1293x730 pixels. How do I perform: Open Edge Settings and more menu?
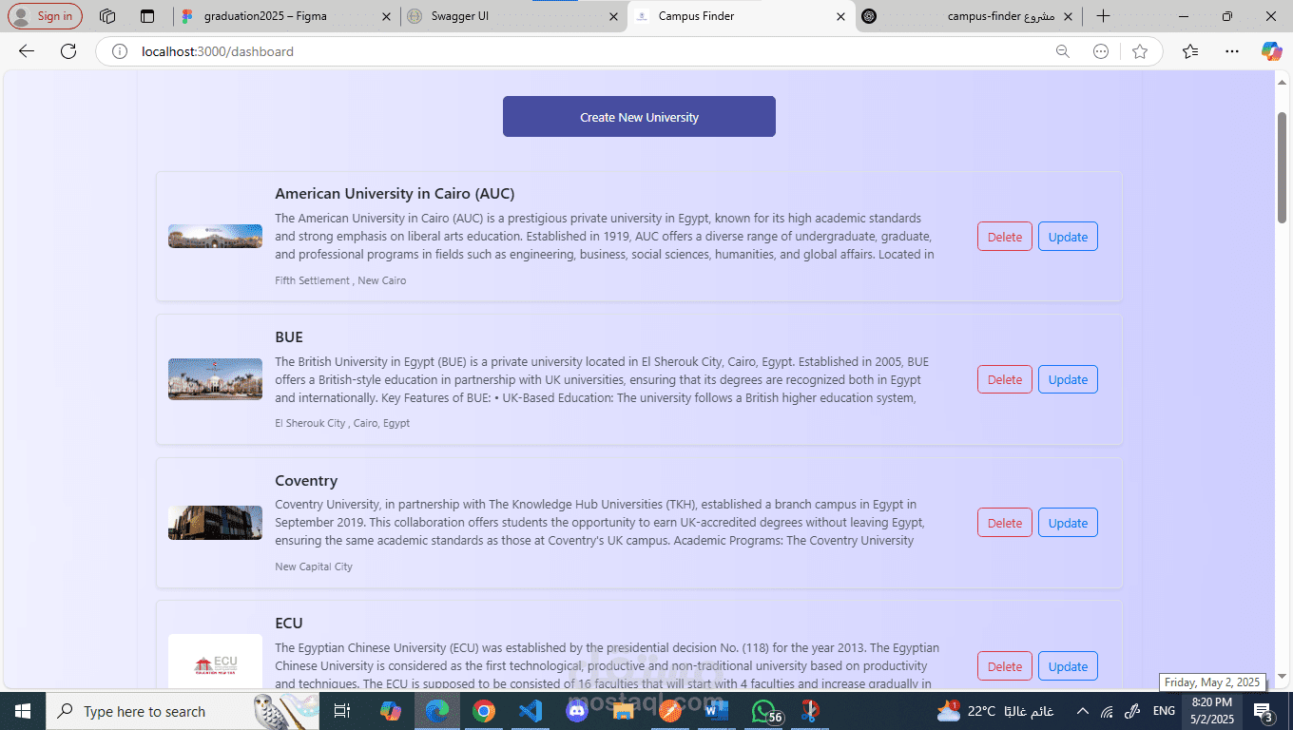click(1232, 51)
